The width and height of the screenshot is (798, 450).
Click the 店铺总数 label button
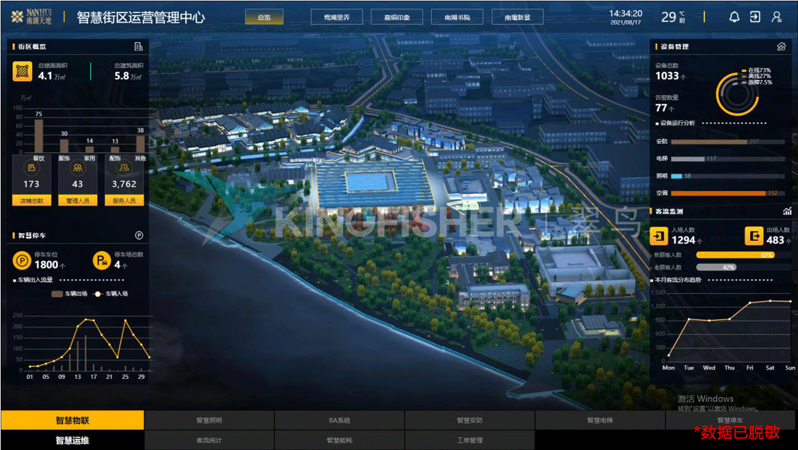[31, 200]
